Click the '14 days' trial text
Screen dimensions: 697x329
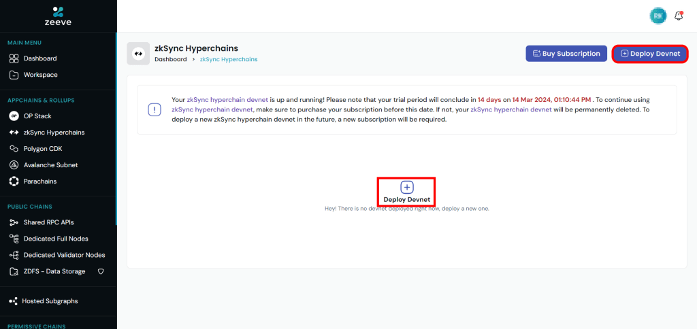point(490,100)
